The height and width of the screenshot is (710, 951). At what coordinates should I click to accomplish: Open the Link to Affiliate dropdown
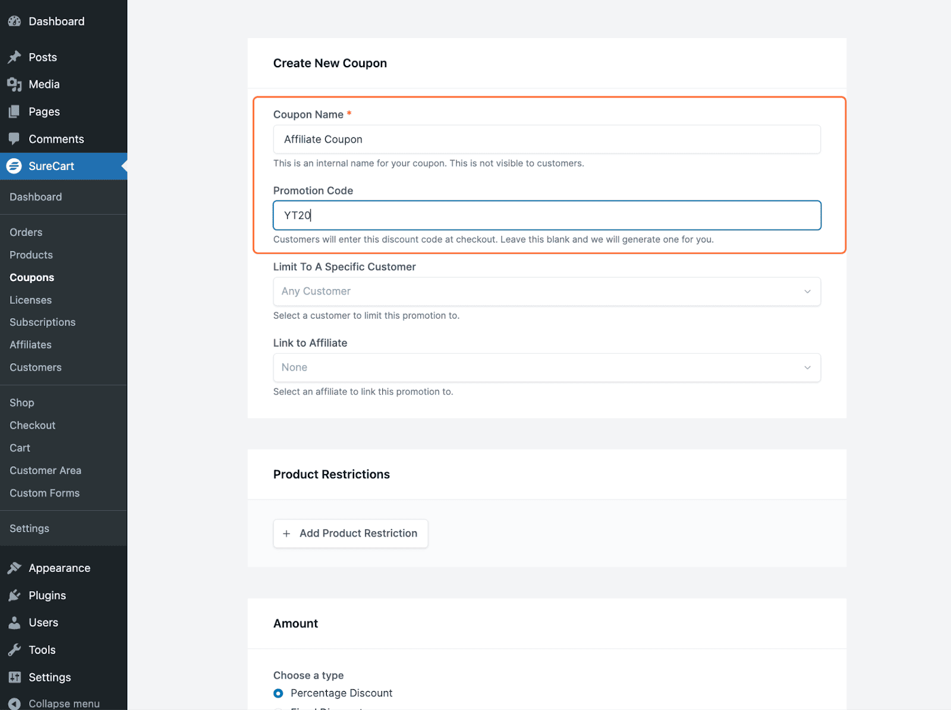pos(546,367)
